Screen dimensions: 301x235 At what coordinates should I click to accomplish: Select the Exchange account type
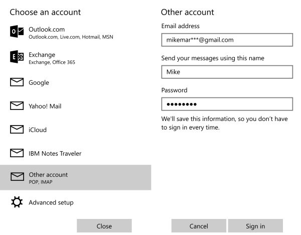(x=75, y=57)
